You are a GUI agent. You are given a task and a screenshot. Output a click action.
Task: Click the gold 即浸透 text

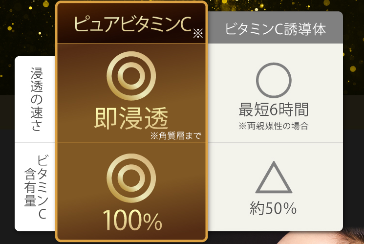[x=131, y=118]
